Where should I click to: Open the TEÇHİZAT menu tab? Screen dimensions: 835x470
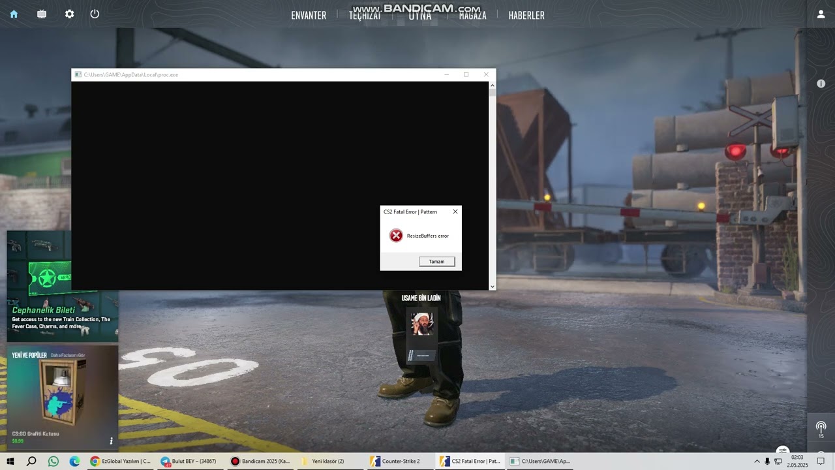[x=365, y=15]
